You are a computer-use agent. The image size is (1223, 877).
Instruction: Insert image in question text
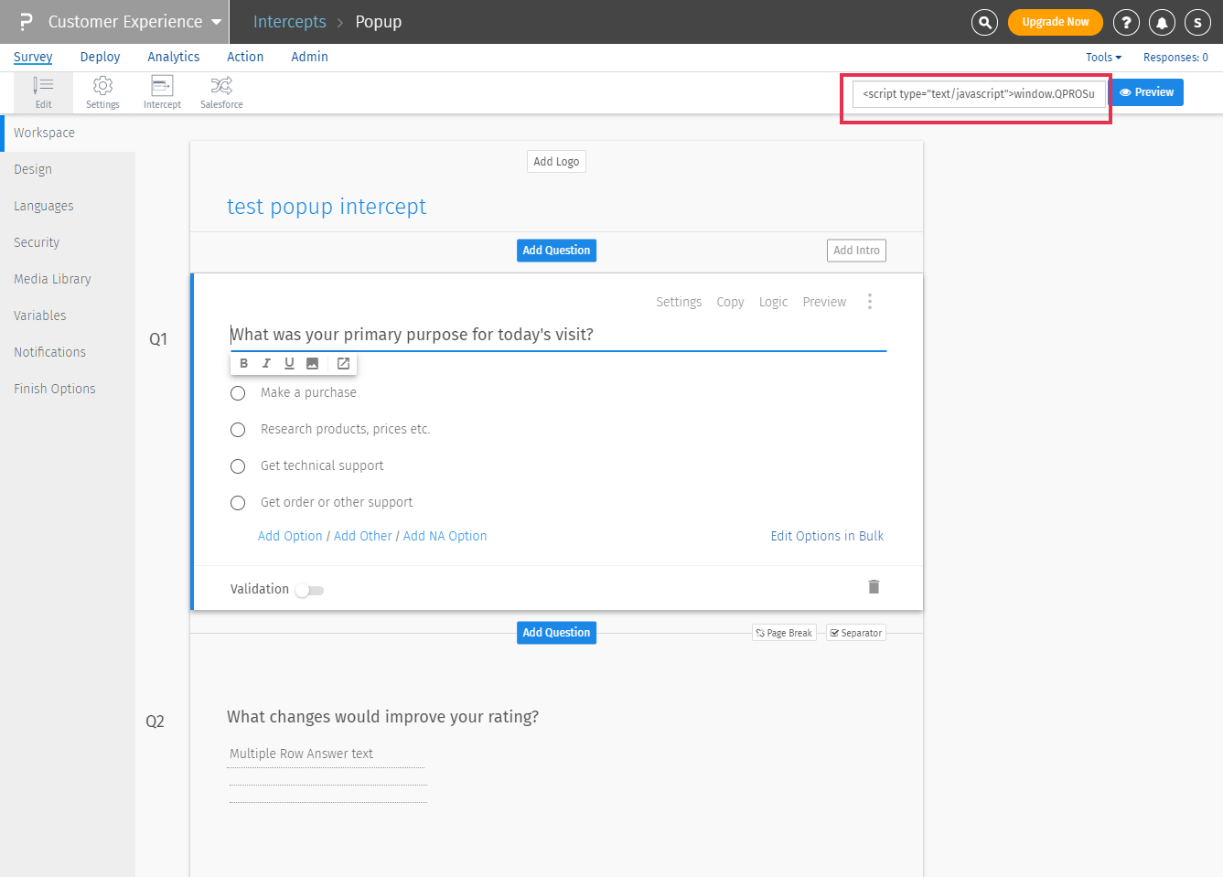click(x=312, y=363)
